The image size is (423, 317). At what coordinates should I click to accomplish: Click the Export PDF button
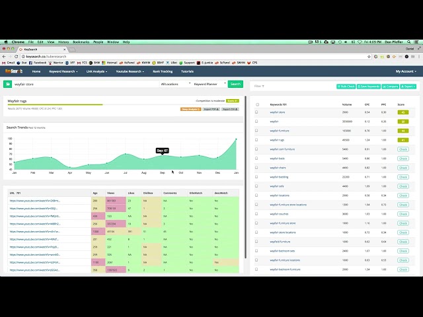pyautogui.click(x=211, y=109)
